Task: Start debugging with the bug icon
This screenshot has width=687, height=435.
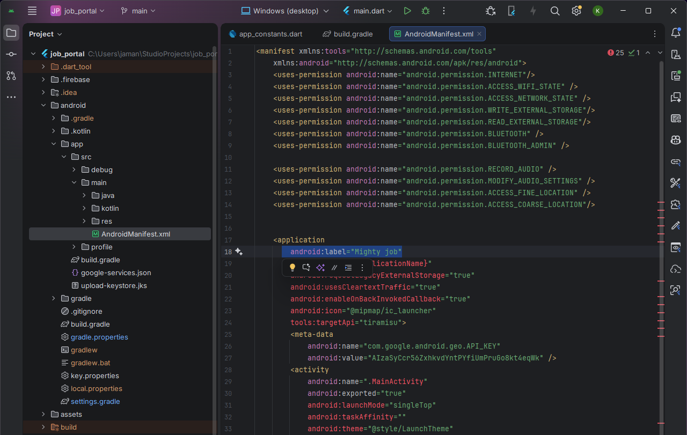Action: [426, 11]
